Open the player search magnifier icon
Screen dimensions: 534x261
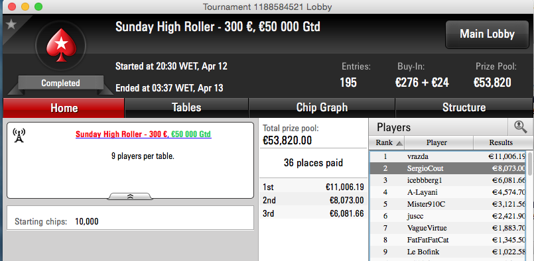[520, 127]
